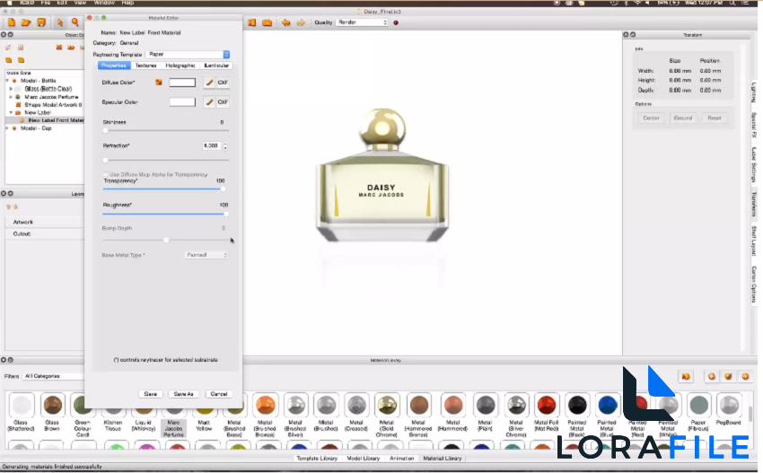Collapse the Model - Bottle tree node
This screenshot has height=473, width=763.
(x=7, y=81)
